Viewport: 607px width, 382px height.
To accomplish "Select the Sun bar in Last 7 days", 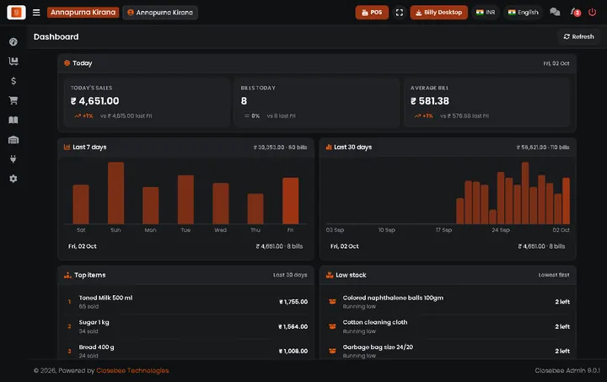I will click(x=115, y=193).
